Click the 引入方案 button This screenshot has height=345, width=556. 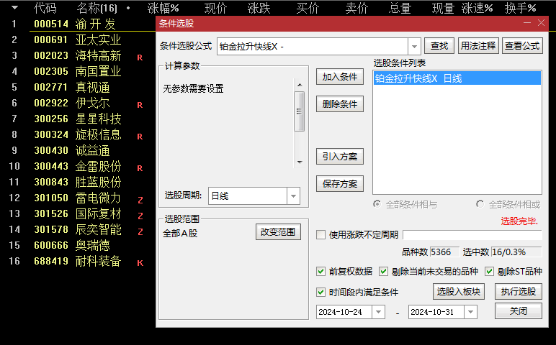point(340,157)
